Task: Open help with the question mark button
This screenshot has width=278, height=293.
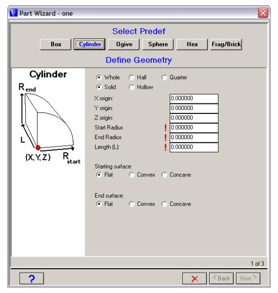Action: tap(32, 278)
